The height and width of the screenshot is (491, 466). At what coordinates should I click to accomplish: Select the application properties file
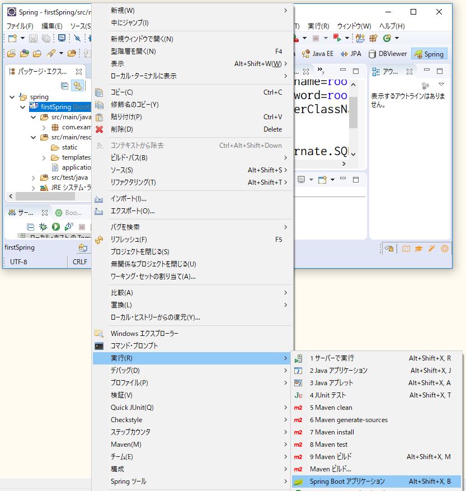point(72,167)
